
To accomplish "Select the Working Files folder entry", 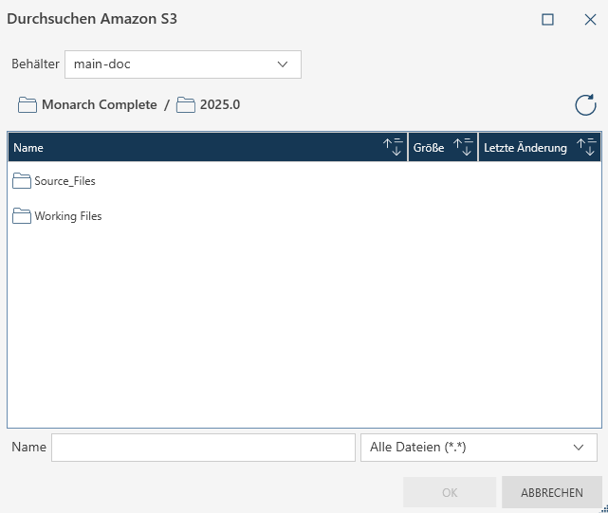I will coord(67,216).
